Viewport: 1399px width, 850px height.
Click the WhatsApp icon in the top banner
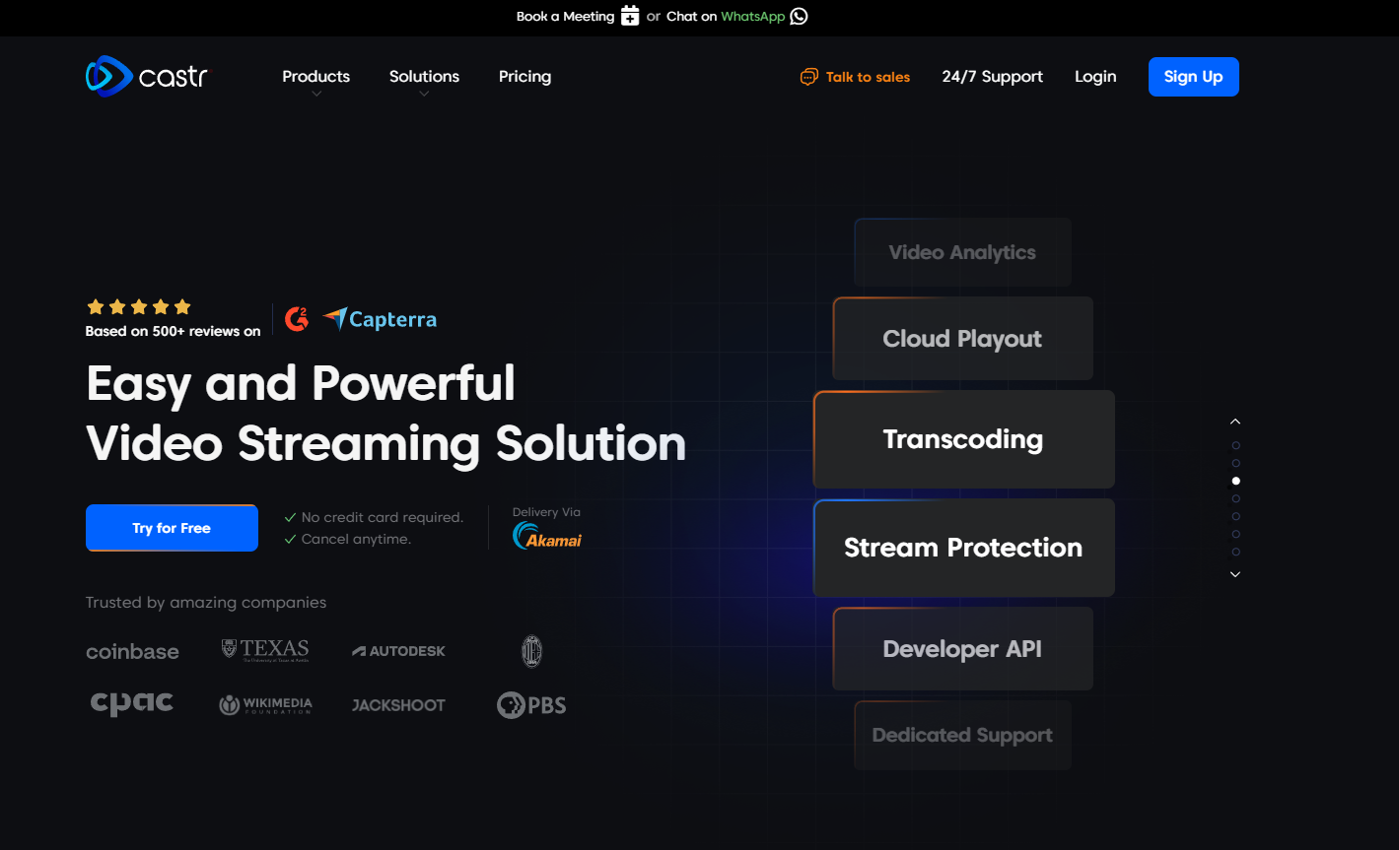pos(799,16)
